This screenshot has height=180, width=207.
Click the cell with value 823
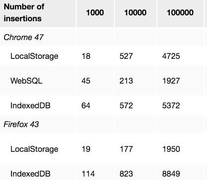pos(126,174)
